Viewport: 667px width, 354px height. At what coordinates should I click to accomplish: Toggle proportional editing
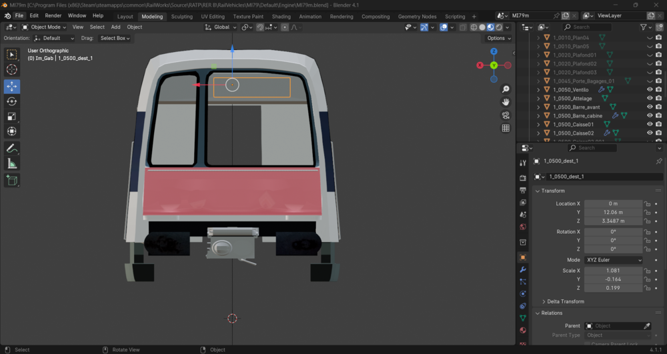(285, 27)
